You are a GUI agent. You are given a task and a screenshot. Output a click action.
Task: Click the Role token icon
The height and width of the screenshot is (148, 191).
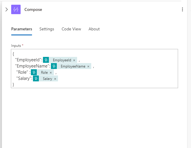pyautogui.click(x=34, y=72)
